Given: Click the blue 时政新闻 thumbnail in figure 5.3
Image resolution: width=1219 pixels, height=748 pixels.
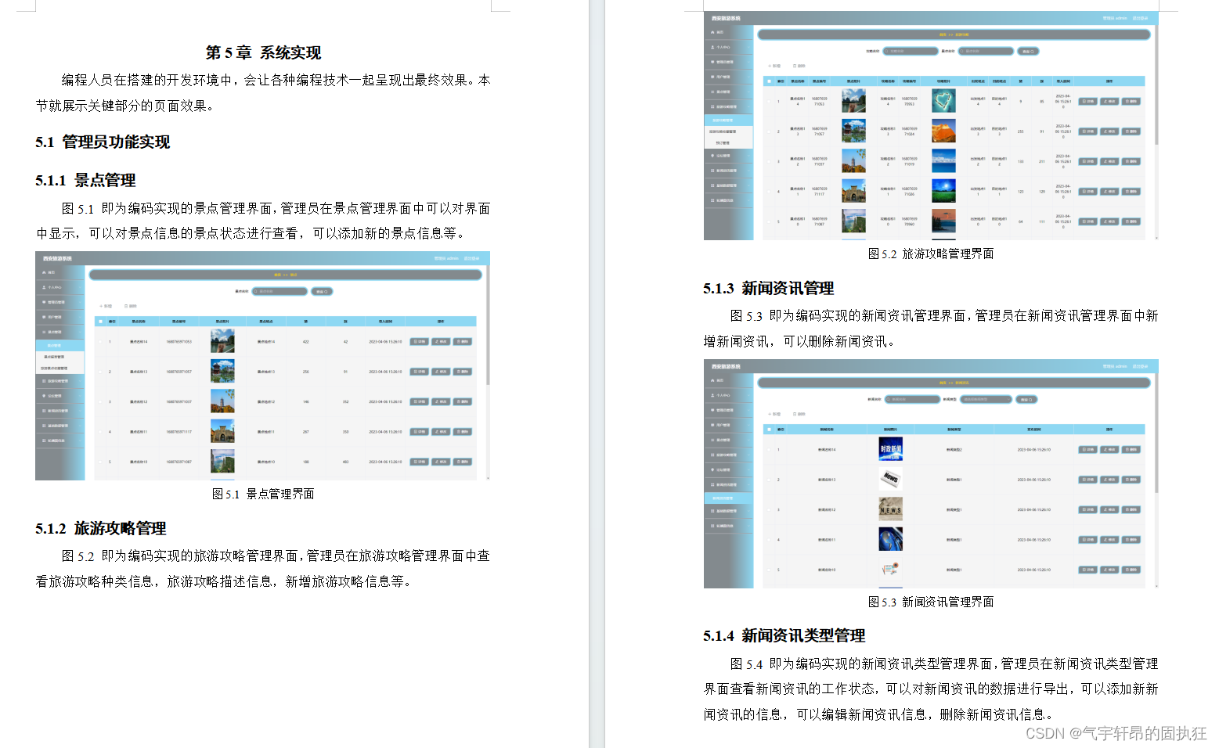Looking at the screenshot, I should 891,449.
